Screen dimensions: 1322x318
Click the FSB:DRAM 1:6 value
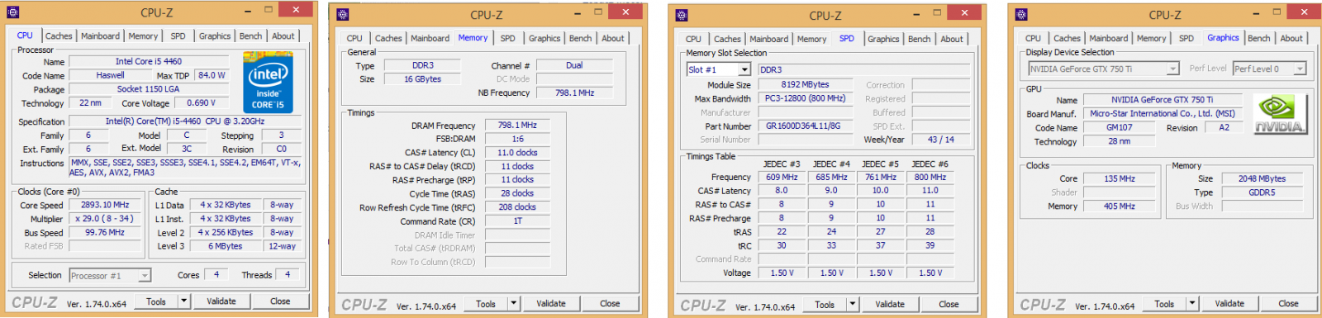click(517, 140)
